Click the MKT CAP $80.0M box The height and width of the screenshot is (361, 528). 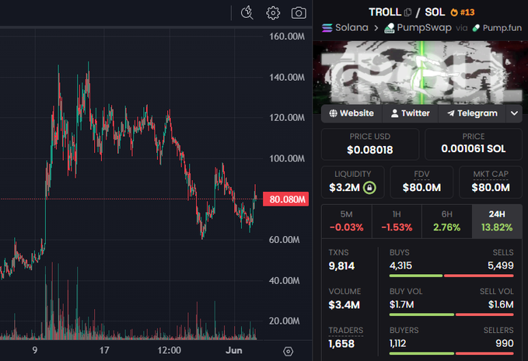(x=491, y=182)
